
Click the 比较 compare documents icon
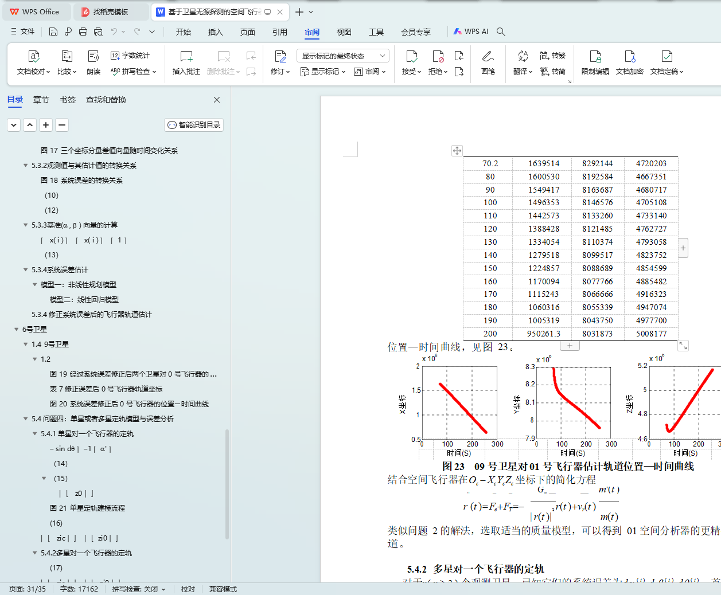67,56
